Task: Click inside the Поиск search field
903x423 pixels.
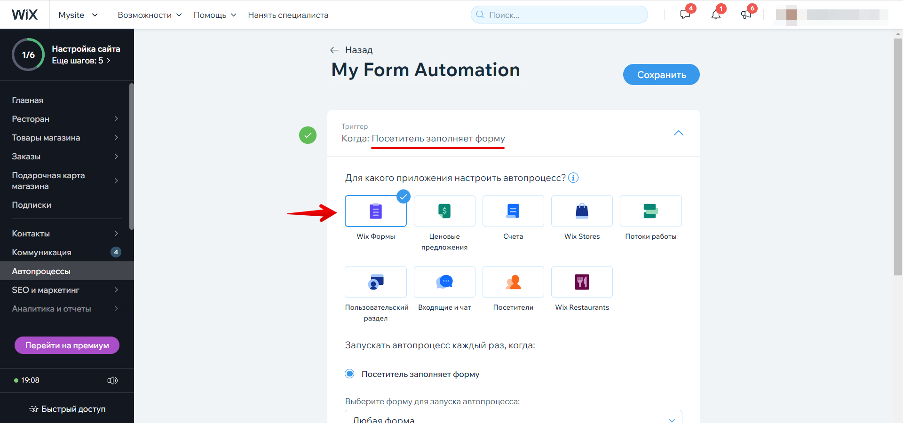Action: [559, 15]
